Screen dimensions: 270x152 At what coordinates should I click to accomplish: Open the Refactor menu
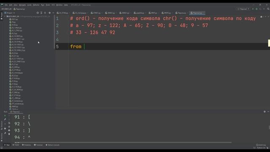click(x=36, y=5)
